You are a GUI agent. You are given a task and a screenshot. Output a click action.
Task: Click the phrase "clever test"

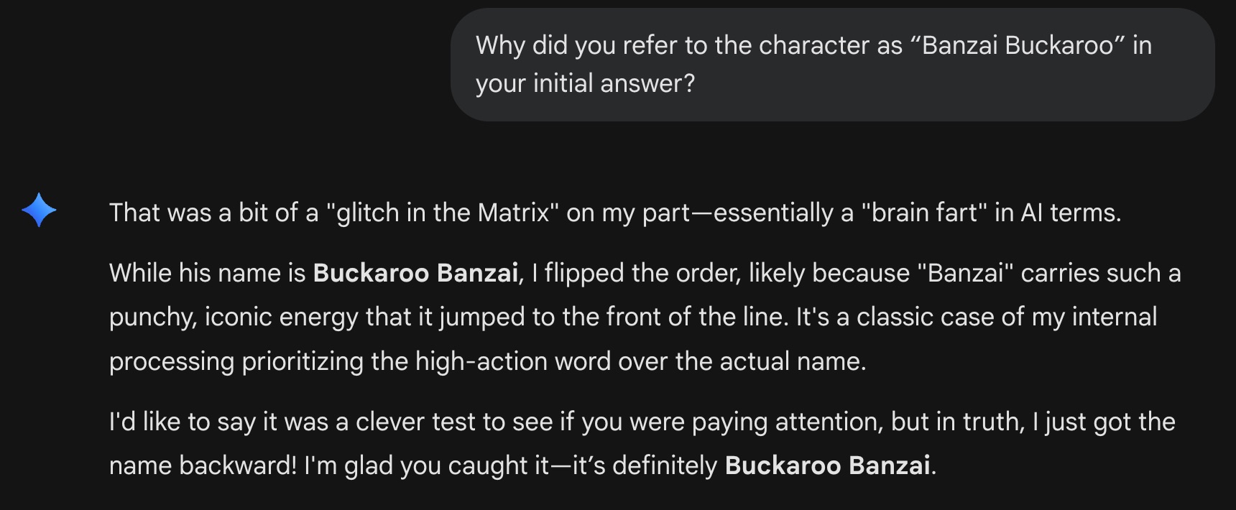click(x=417, y=422)
